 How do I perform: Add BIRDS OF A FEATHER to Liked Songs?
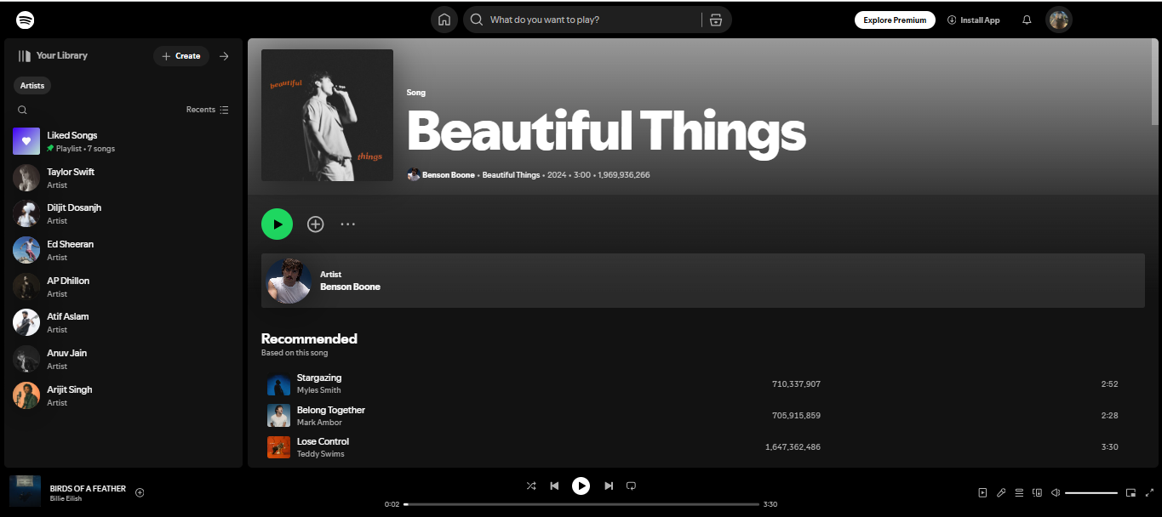[x=140, y=492]
